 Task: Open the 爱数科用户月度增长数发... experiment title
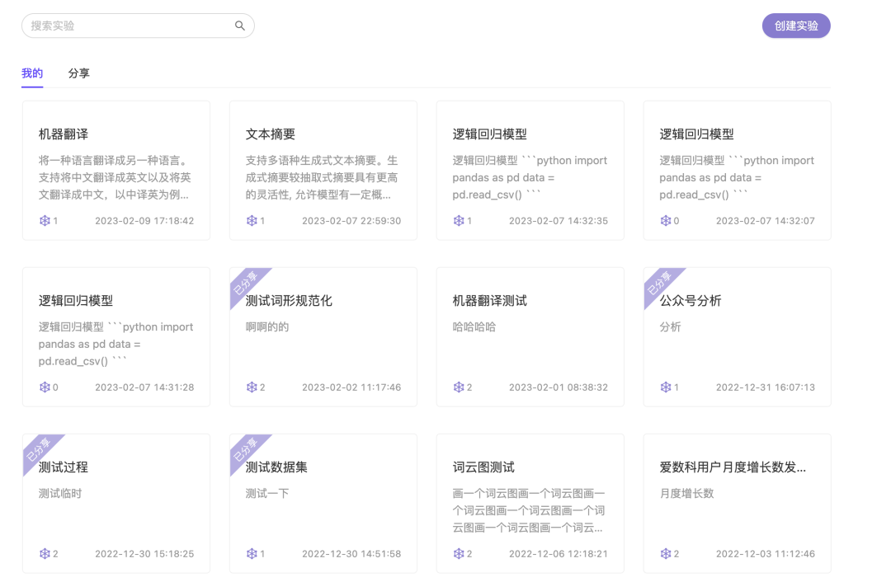(733, 467)
